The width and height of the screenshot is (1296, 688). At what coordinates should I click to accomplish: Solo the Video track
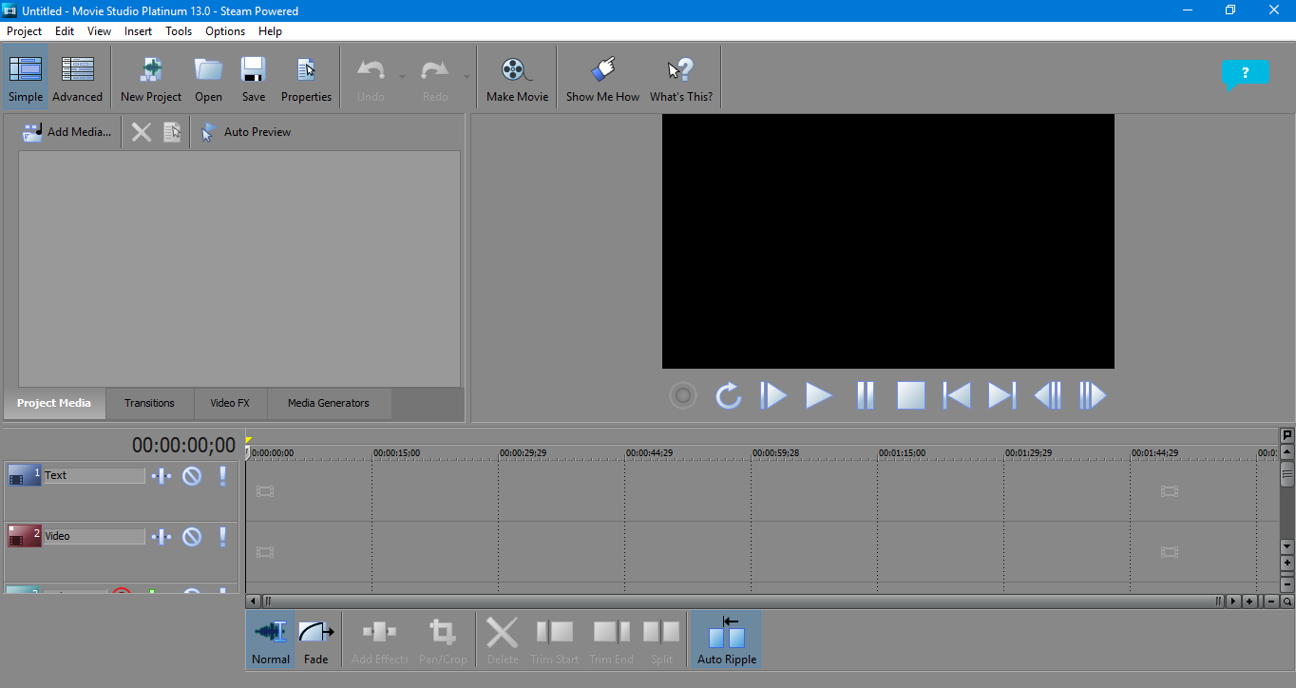tap(222, 537)
